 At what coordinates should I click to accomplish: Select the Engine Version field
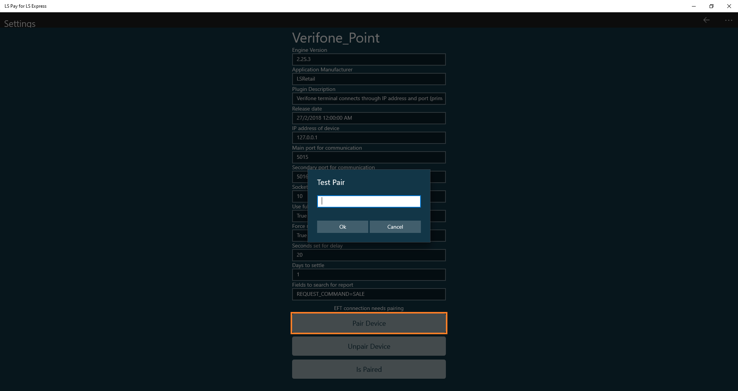point(369,59)
